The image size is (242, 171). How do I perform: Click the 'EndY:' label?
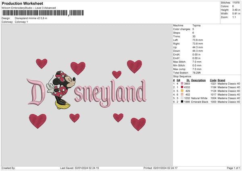tap(177, 58)
